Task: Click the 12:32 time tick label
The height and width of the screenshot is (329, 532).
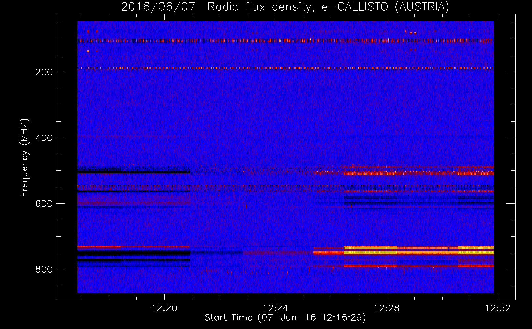Action: (498, 308)
